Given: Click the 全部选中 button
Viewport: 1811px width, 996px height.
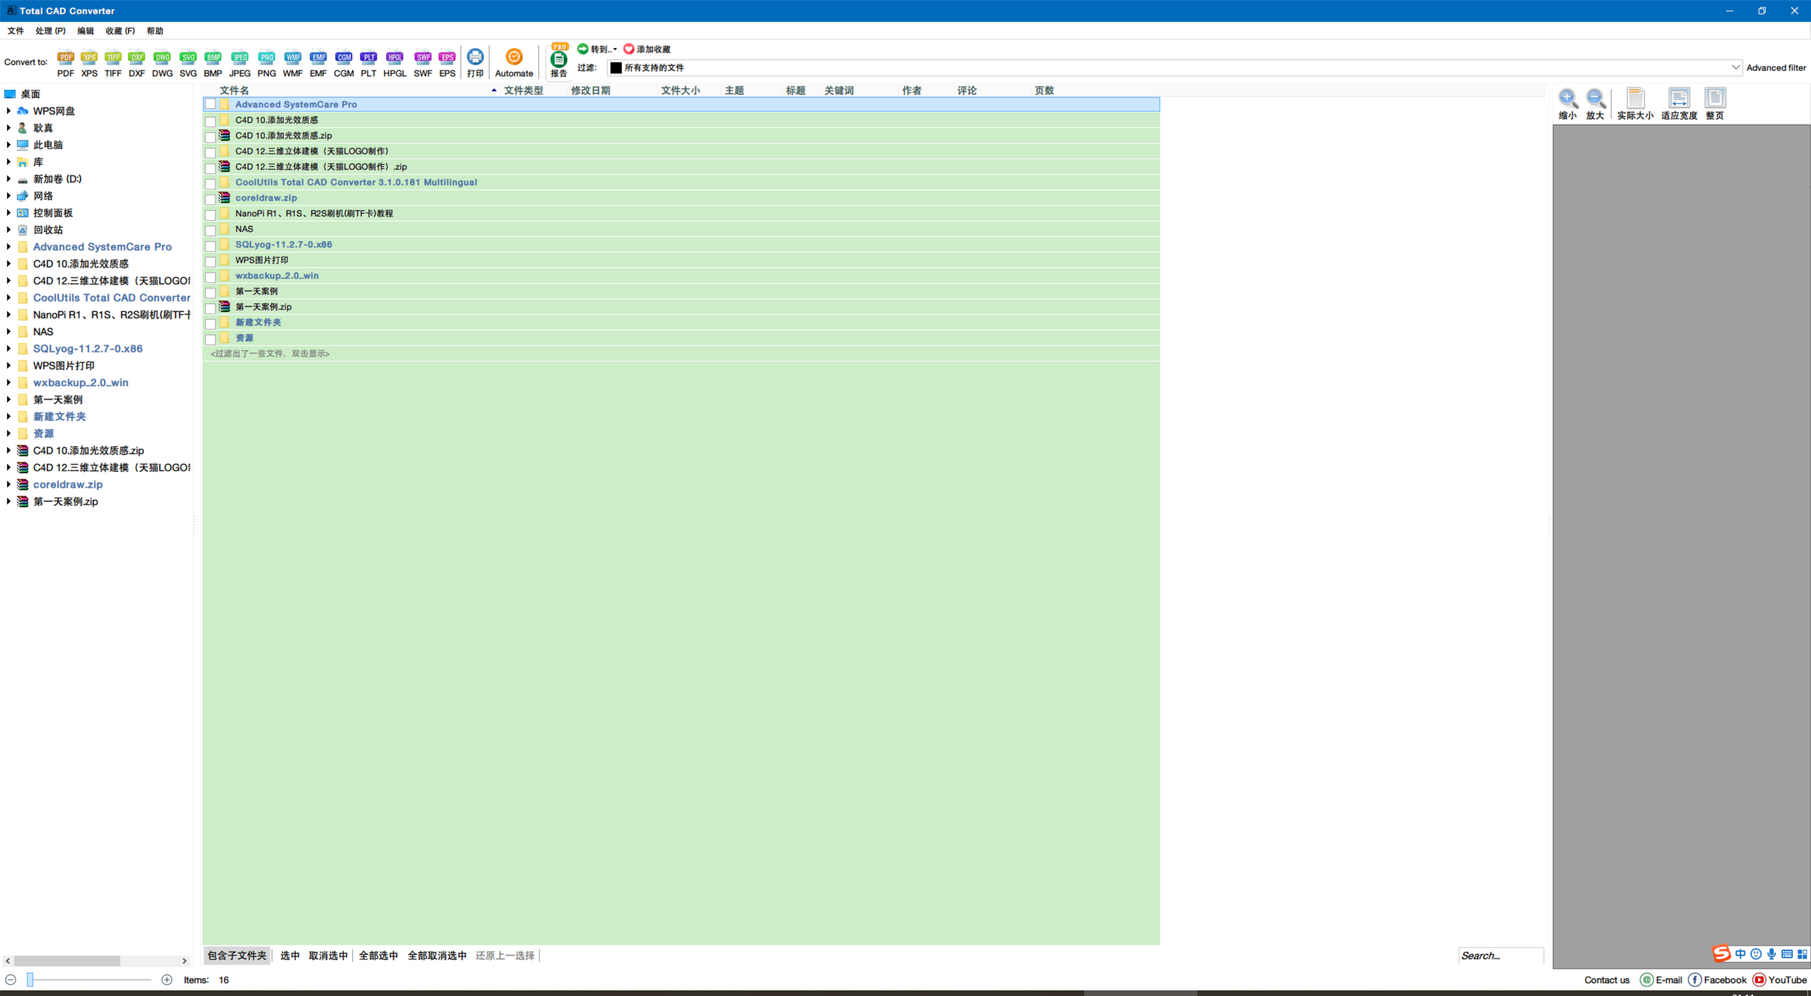Looking at the screenshot, I should [x=378, y=955].
